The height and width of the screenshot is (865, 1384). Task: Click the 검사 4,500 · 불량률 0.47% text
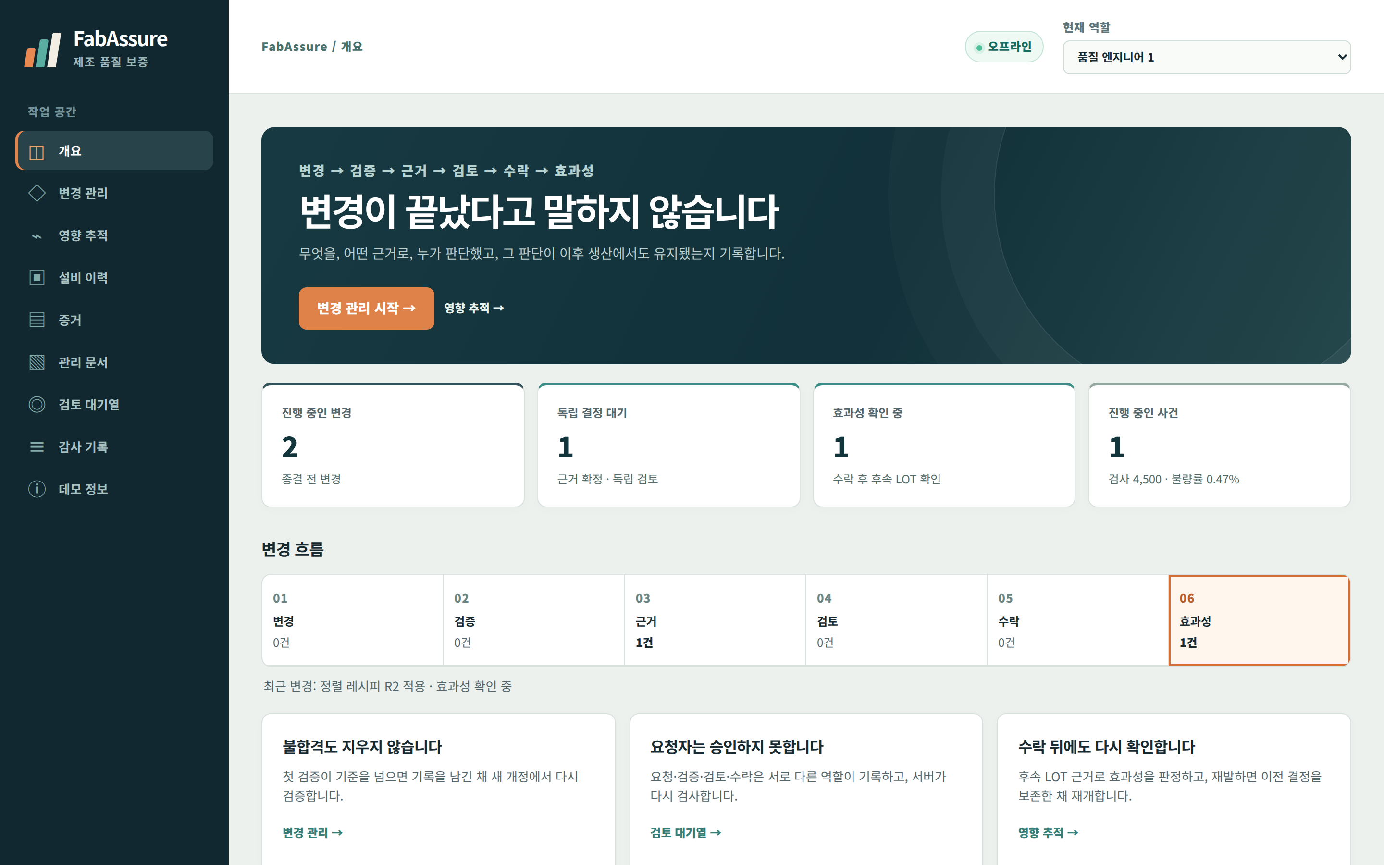pyautogui.click(x=1174, y=480)
